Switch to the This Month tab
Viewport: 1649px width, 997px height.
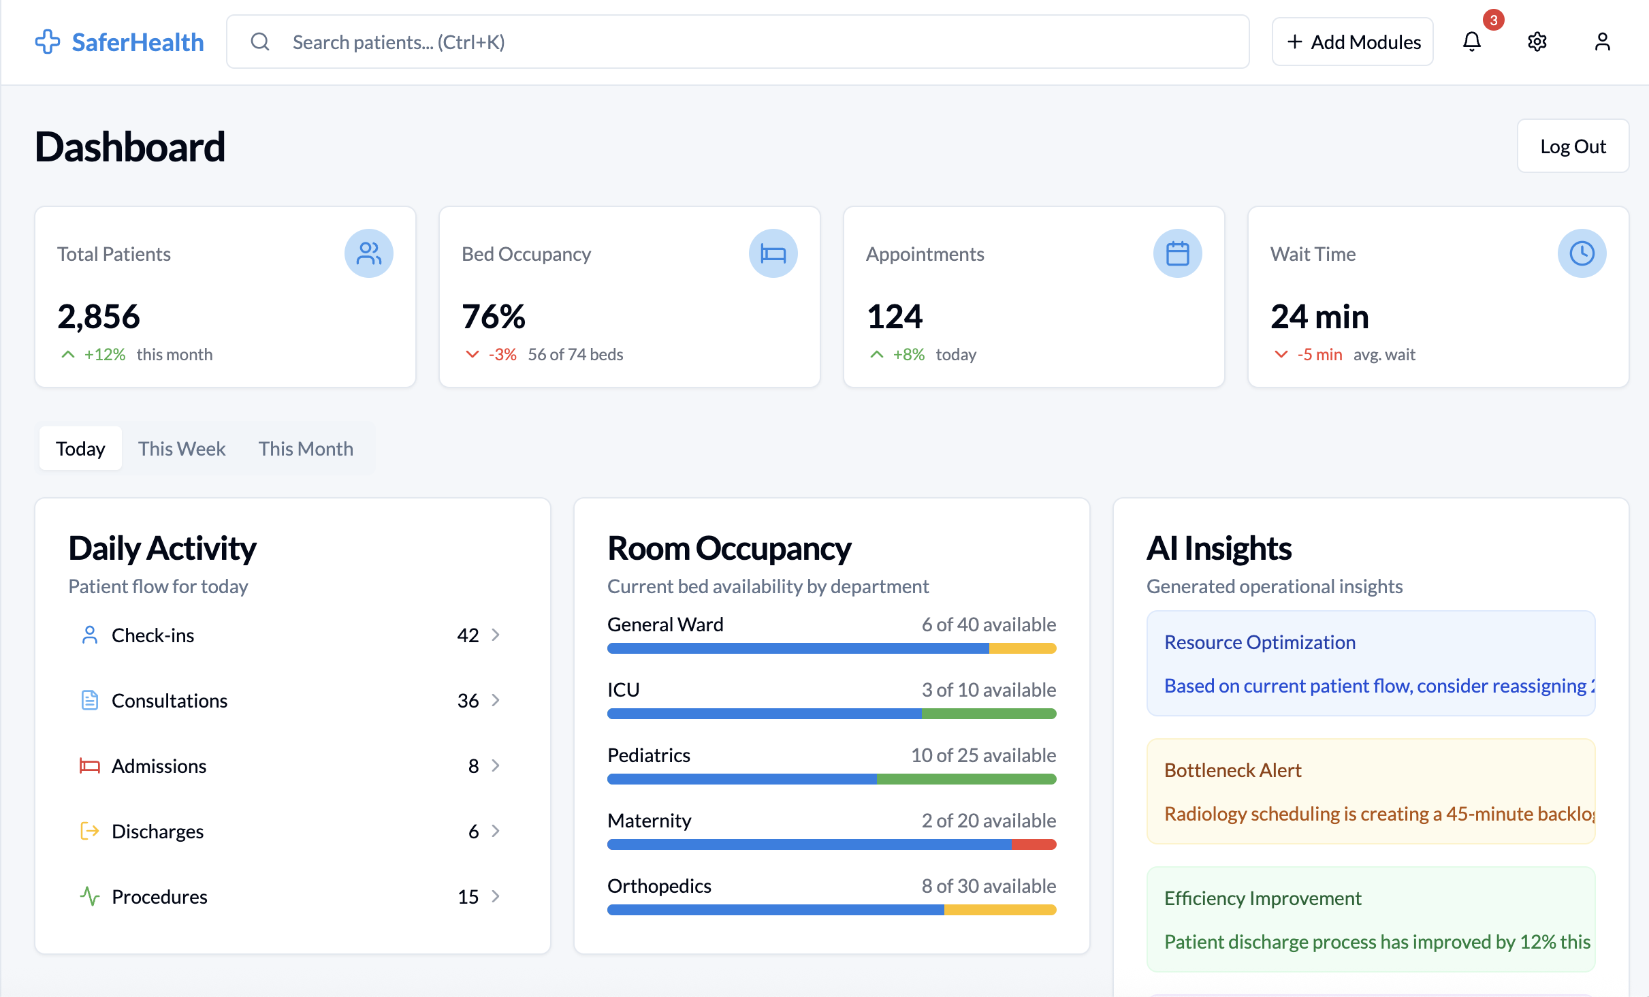coord(306,448)
